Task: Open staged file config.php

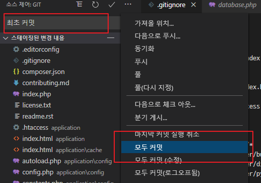Action: tap(38, 172)
